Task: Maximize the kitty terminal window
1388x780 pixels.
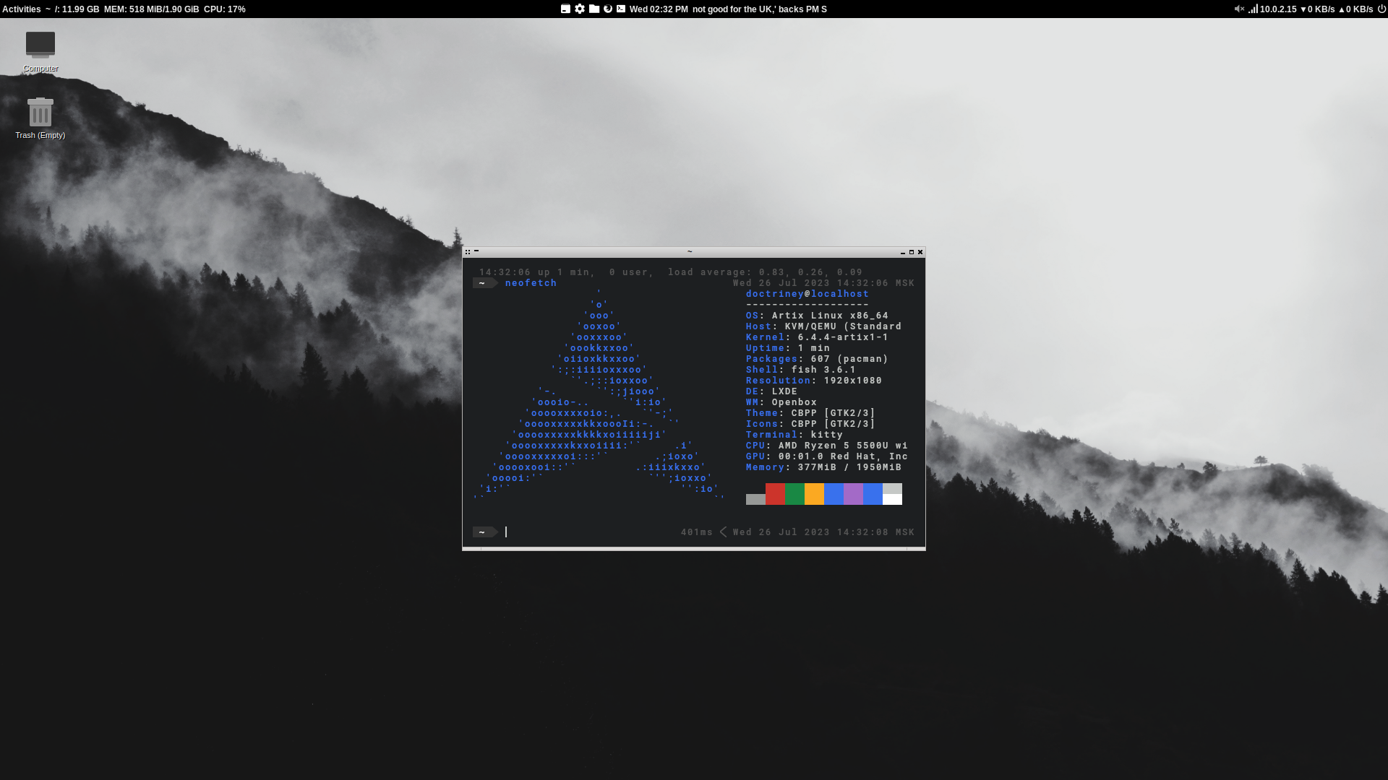Action: click(x=912, y=252)
